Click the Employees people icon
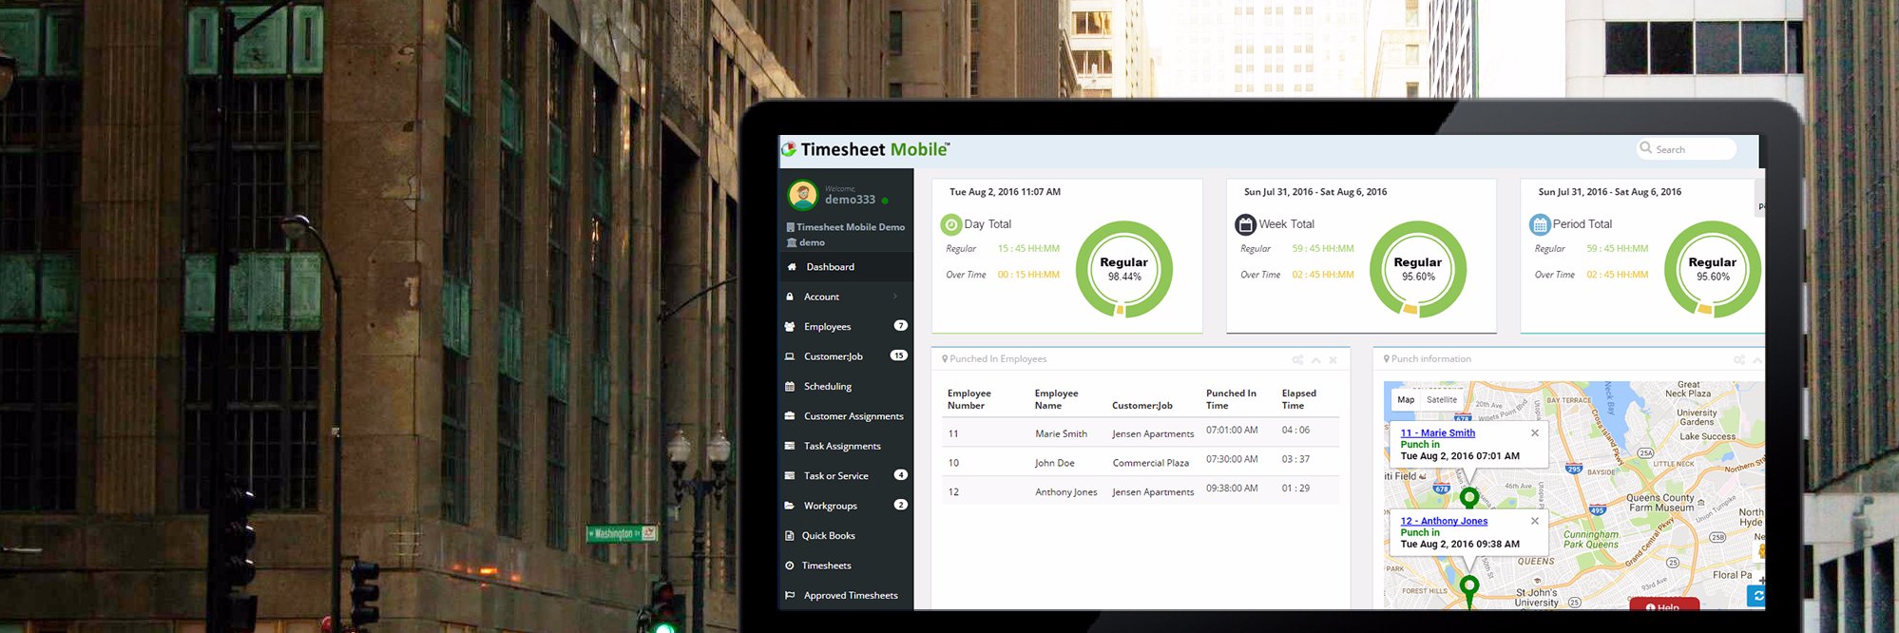The height and width of the screenshot is (633, 1899). (x=790, y=326)
